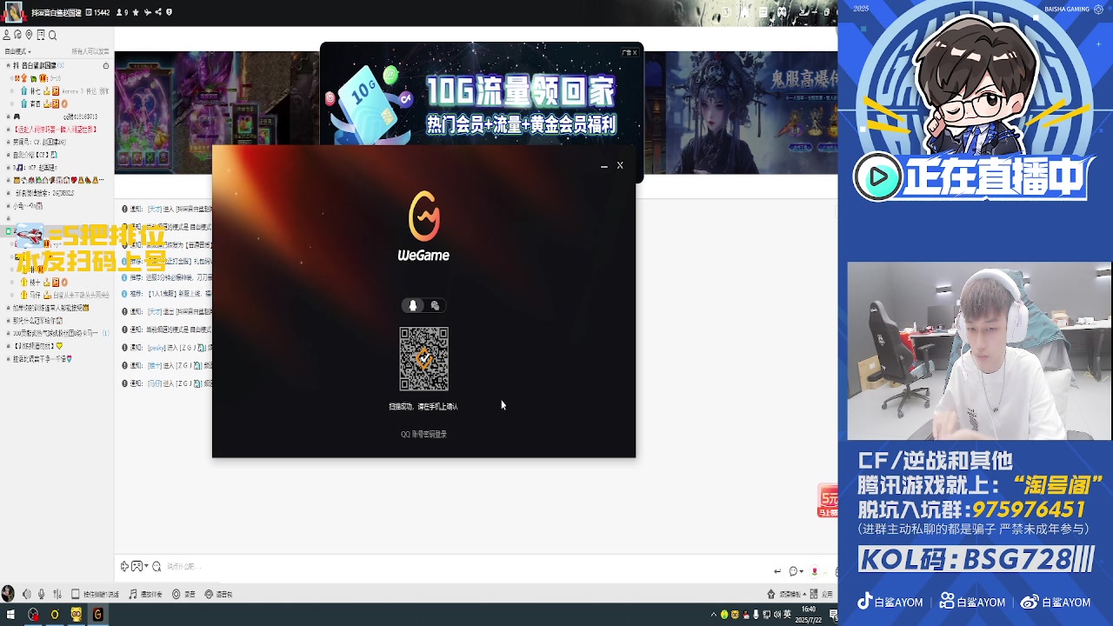The width and height of the screenshot is (1113, 626).
Task: Click the WeGame logo in login window
Action: click(x=423, y=225)
